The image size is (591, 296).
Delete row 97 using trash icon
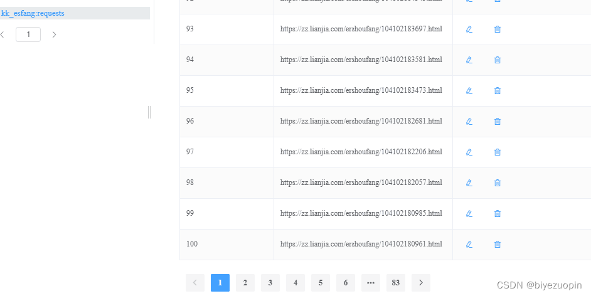[x=497, y=152]
